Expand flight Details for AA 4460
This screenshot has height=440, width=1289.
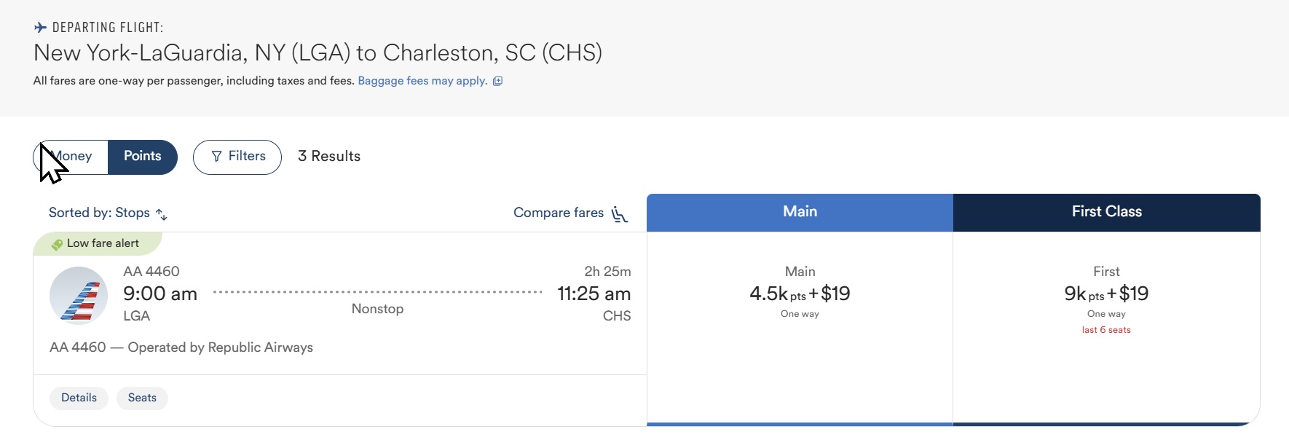pyautogui.click(x=79, y=398)
